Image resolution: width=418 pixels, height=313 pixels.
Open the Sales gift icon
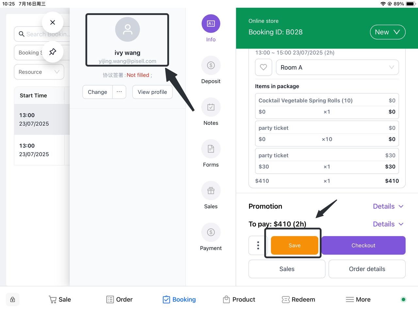pyautogui.click(x=211, y=191)
